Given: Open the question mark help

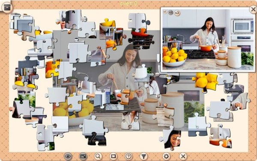Looking at the screenshot, I should [128, 156].
